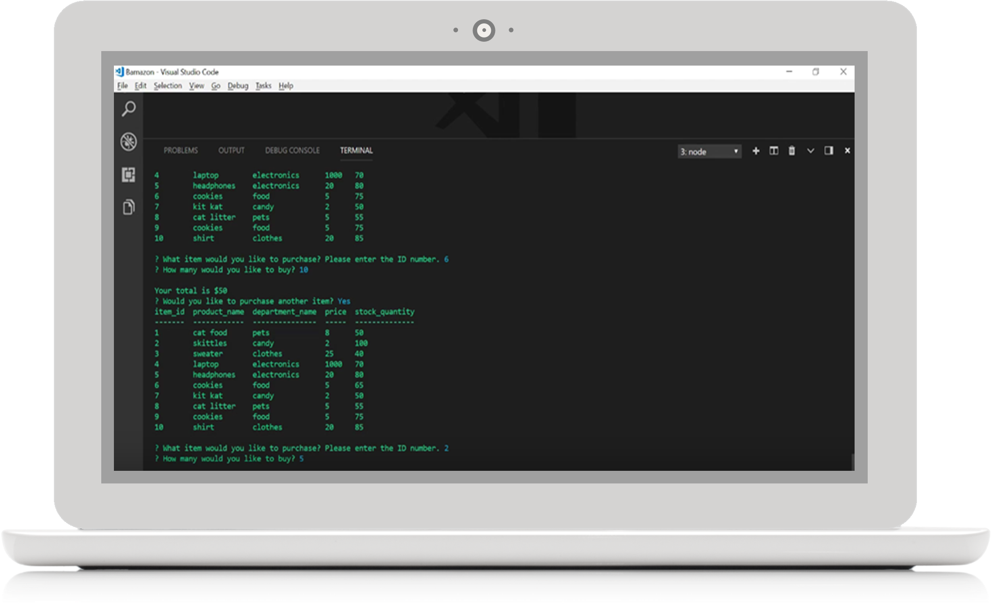The image size is (991, 609).
Task: Open the View menu
Action: 196,86
